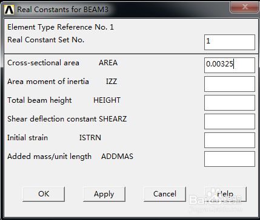
Task: Click the Real Constant Set No. input field
Action: pyautogui.click(x=230, y=42)
